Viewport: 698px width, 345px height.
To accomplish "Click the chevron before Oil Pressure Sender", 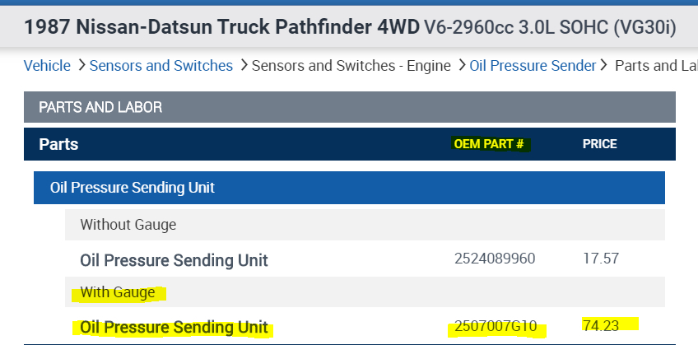I will (462, 65).
